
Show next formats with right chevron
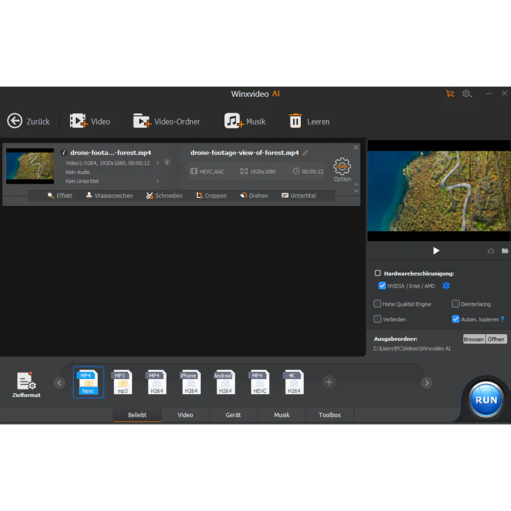(427, 382)
